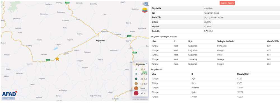Click the Yerleşim Yeri Adı column header

225,42
